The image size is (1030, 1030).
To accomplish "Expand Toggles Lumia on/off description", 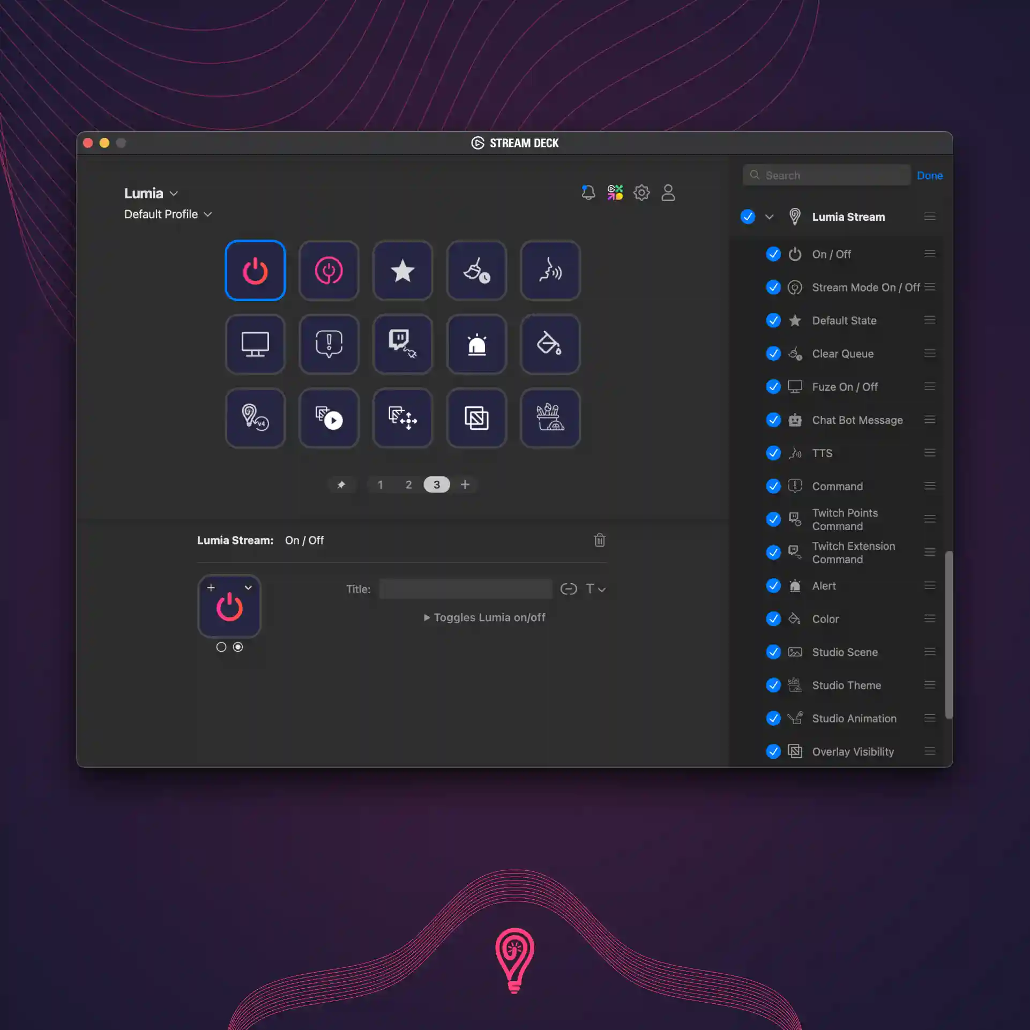I will pyautogui.click(x=484, y=617).
